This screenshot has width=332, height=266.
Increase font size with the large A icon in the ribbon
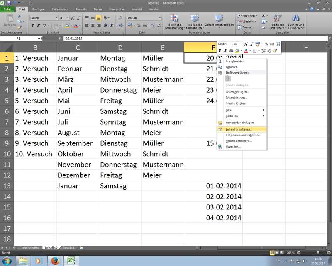[73, 18]
